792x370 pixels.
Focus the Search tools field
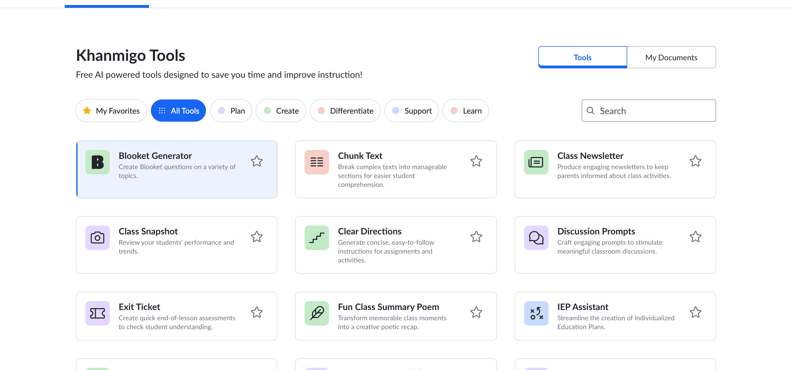pyautogui.click(x=648, y=111)
